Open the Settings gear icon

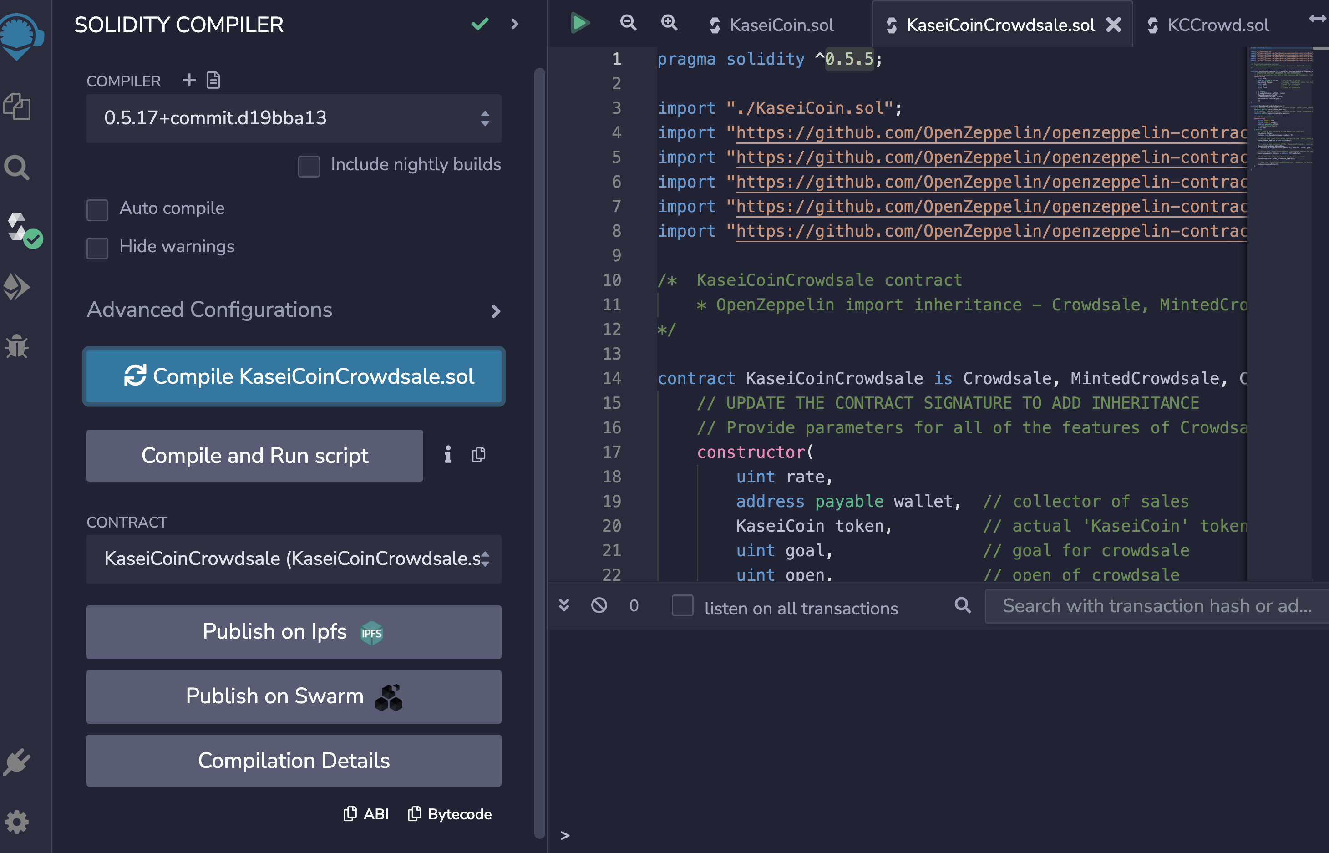point(16,822)
